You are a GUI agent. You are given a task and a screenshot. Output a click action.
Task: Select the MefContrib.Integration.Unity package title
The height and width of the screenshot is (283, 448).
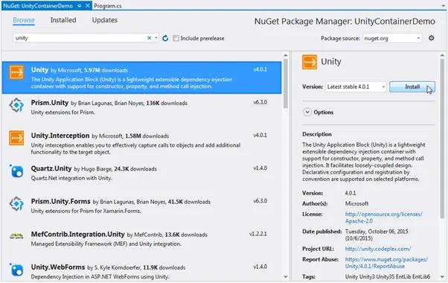pyautogui.click(x=77, y=234)
